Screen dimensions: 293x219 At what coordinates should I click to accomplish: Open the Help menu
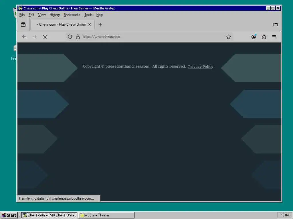pos(100,15)
